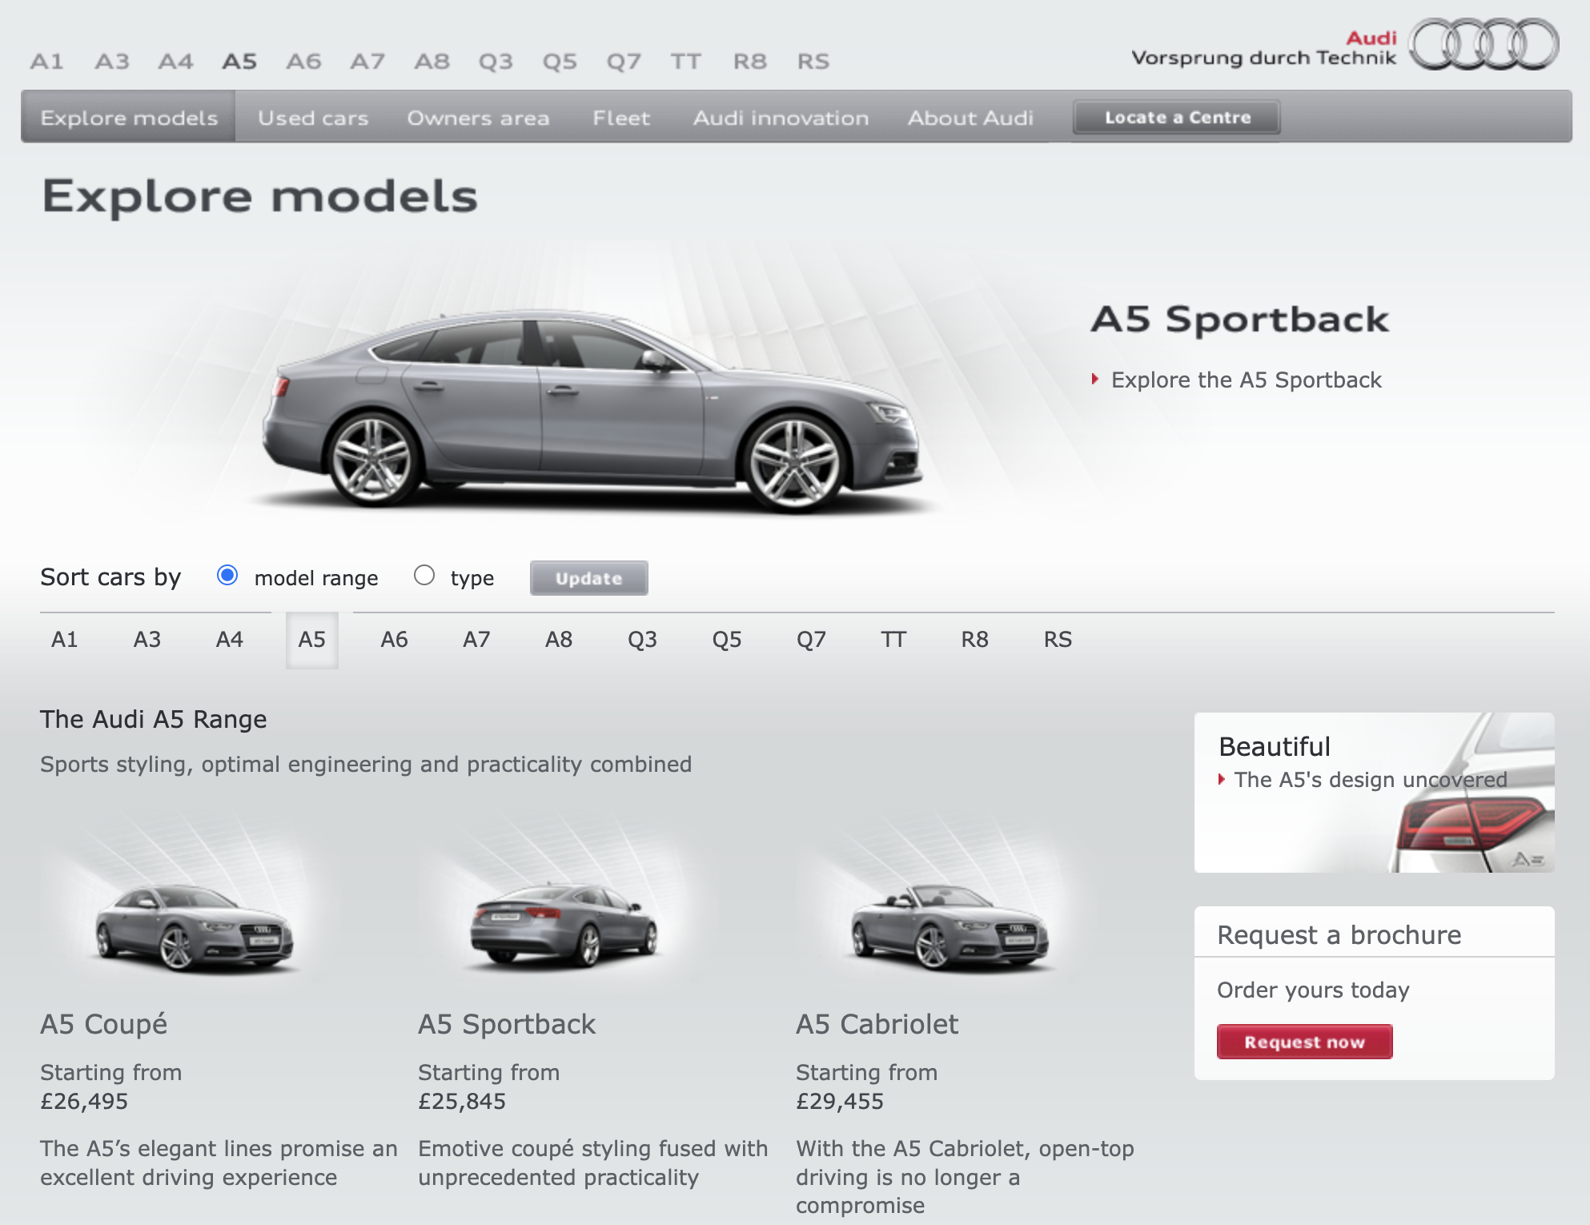1590x1225 pixels.
Task: Click the Audi four rings logo
Action: pos(1484,45)
